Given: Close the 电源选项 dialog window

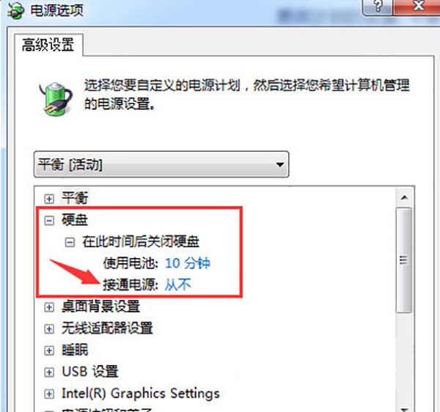Looking at the screenshot, I should (x=417, y=6).
